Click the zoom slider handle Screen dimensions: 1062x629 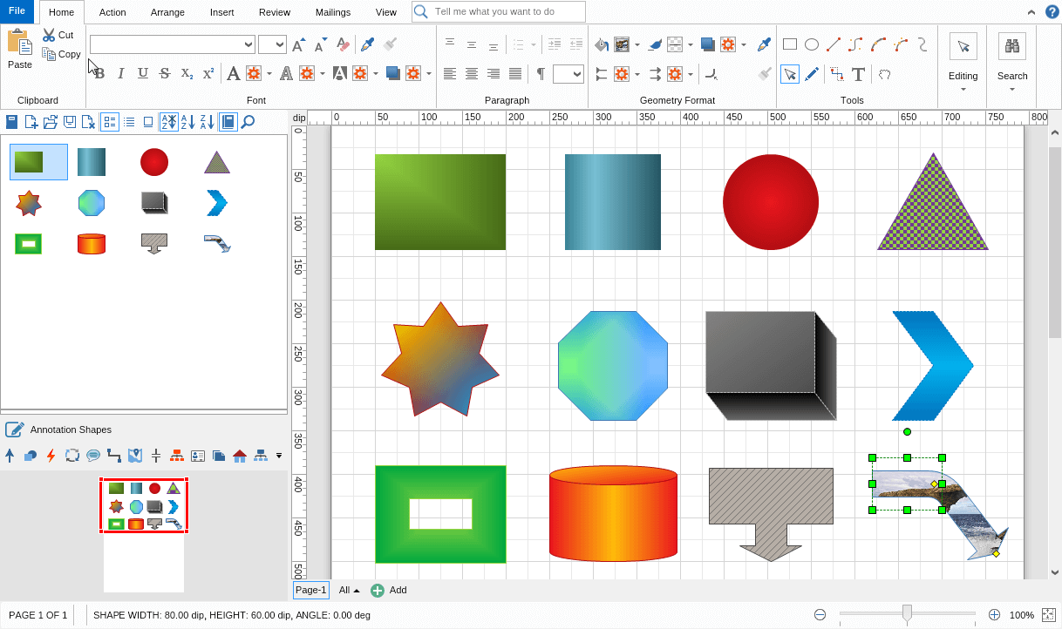(907, 613)
